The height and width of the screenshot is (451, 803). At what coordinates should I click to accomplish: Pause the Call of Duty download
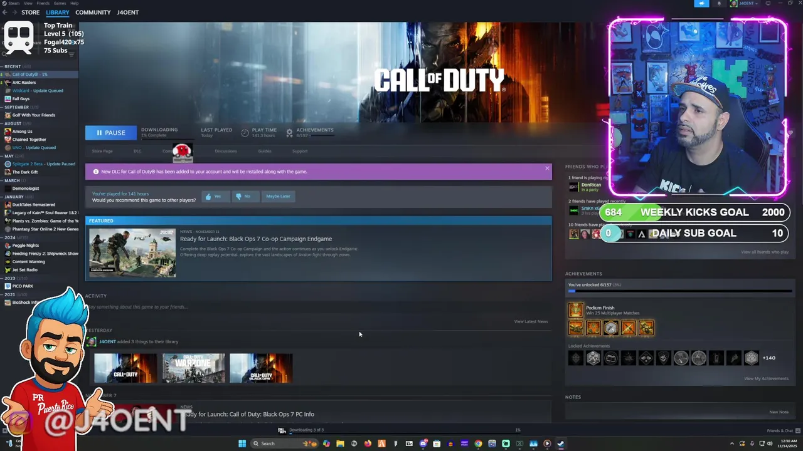(x=111, y=133)
